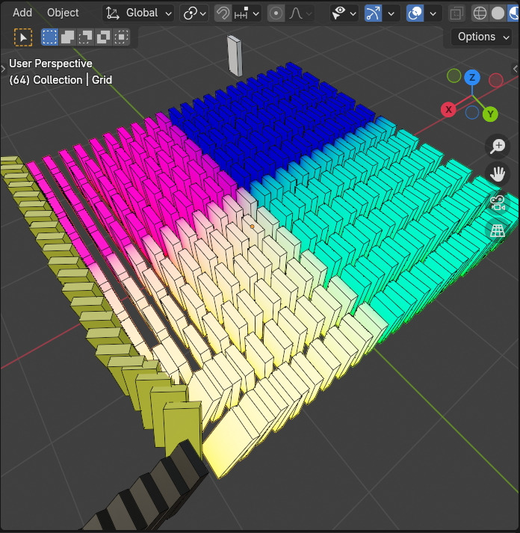520x533 pixels.
Task: Open the Object menu
Action: pos(63,13)
